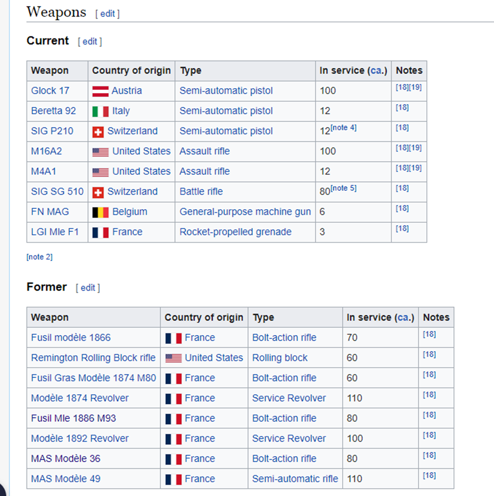Select the 110 value in MAS Modèle 49 row
The height and width of the screenshot is (496, 494).
pos(354,479)
